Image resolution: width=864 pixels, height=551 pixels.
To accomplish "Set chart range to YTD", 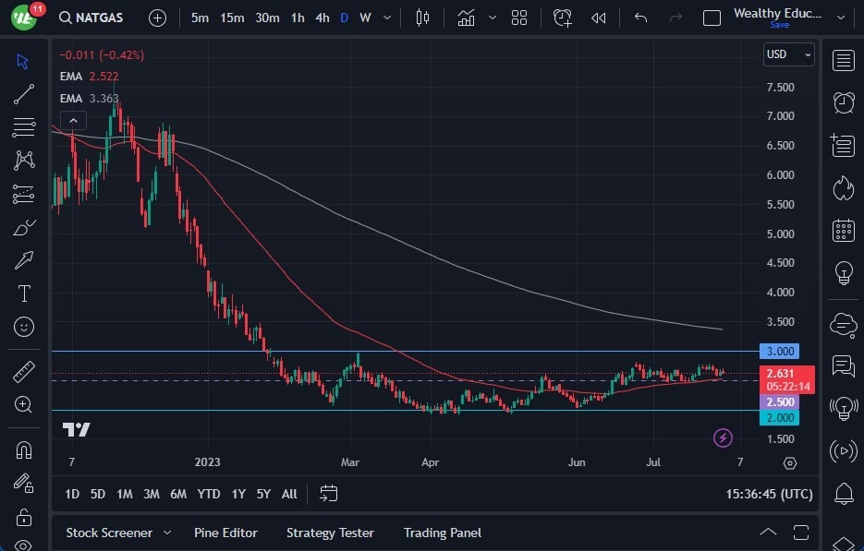I will point(209,494).
